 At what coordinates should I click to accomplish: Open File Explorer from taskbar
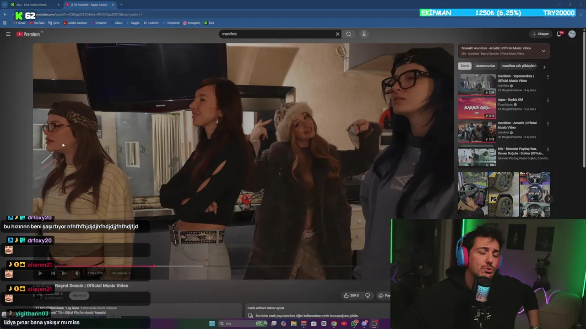click(293, 324)
